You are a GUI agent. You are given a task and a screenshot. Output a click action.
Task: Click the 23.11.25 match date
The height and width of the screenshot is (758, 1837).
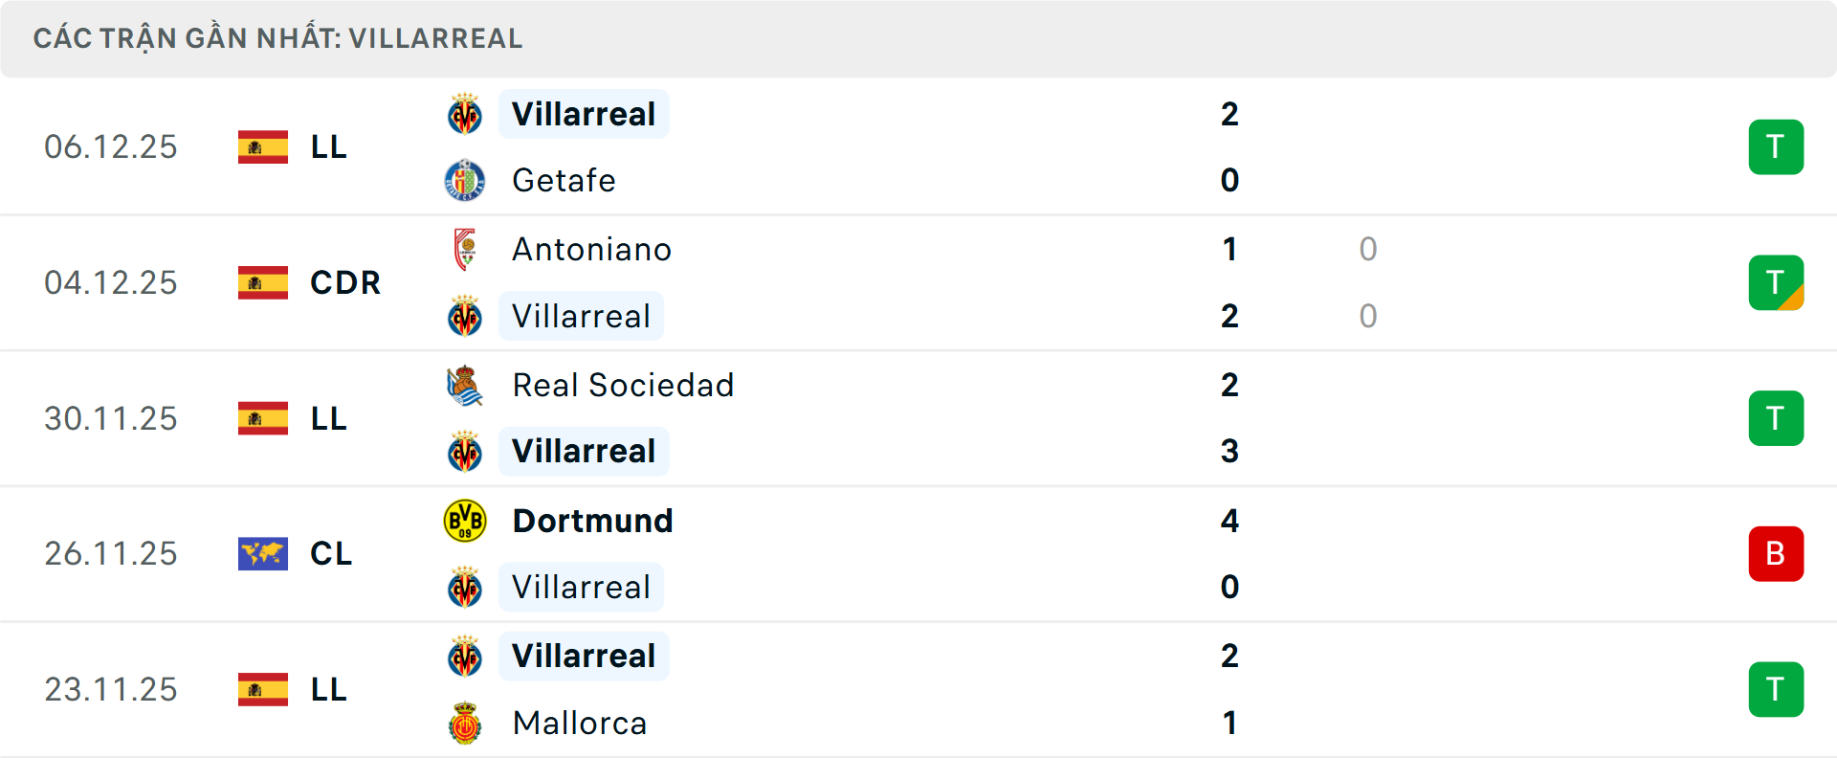point(111,690)
